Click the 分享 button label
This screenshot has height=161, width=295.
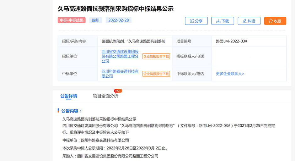(x=199, y=21)
